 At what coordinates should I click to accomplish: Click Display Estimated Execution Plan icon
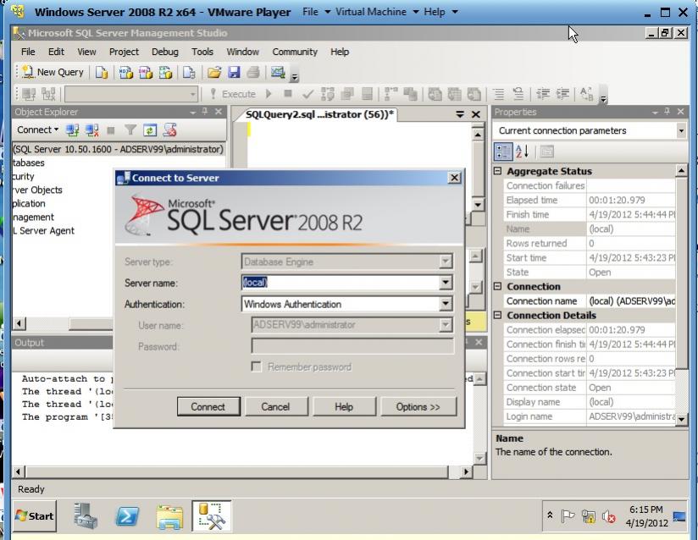(x=328, y=94)
